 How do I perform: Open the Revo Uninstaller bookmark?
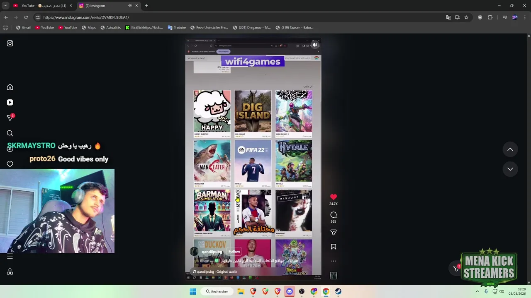coord(209,28)
